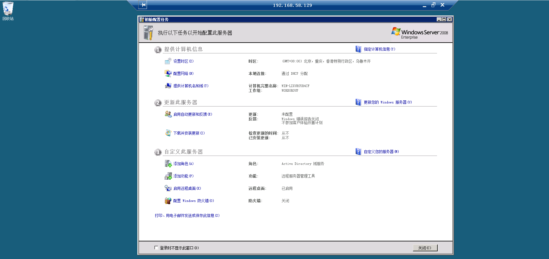Click help icon beside 指定计算机信息
This screenshot has height=259, width=549.
[x=358, y=49]
